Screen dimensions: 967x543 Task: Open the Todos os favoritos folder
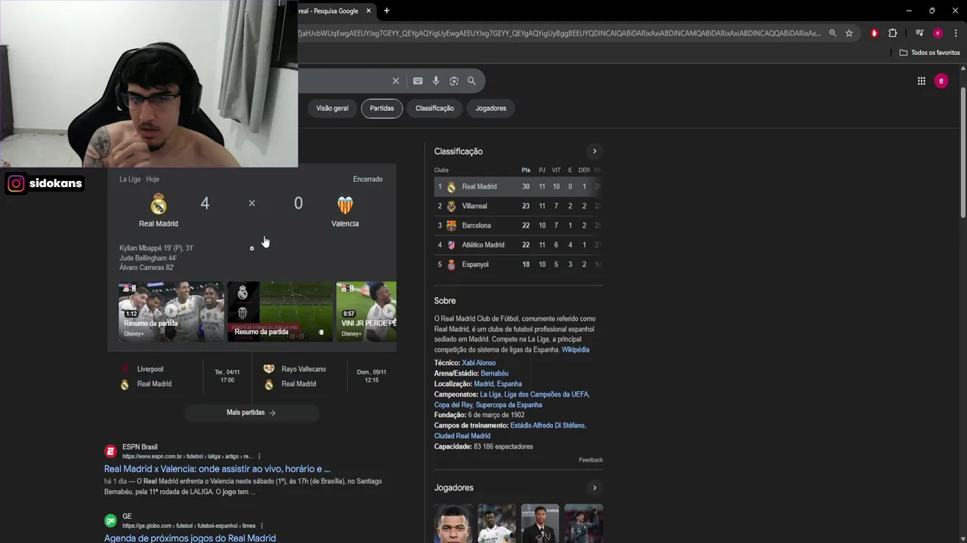(x=930, y=53)
